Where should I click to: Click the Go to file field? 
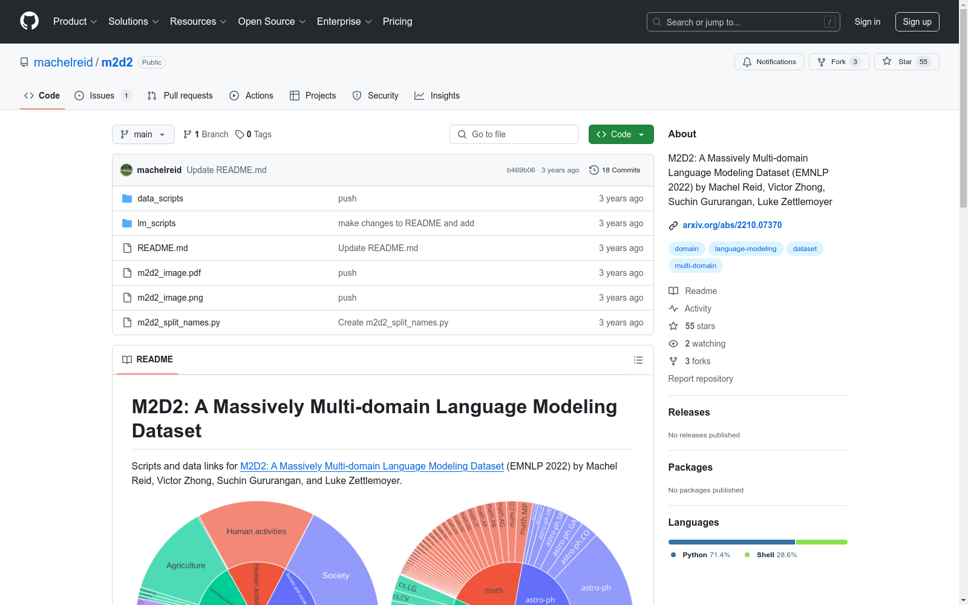(514, 134)
